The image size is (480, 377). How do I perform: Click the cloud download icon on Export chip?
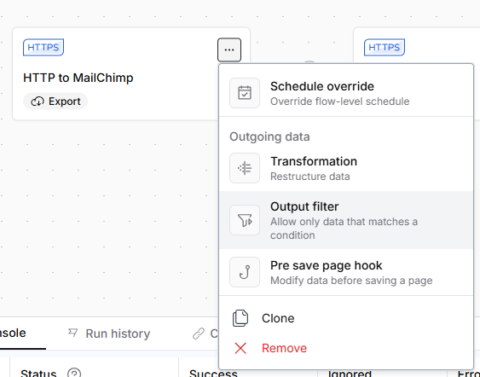point(38,101)
